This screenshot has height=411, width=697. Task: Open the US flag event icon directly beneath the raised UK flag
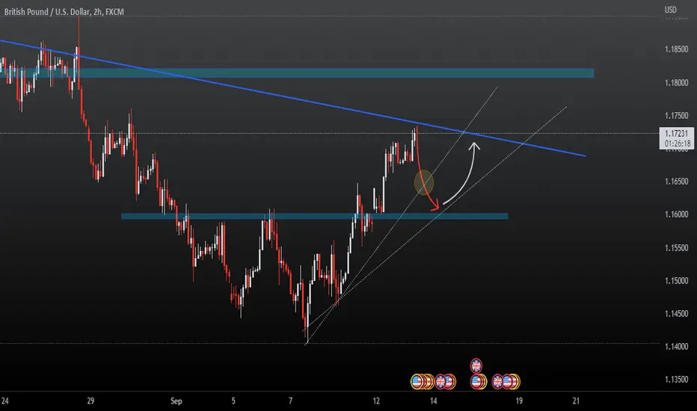click(x=476, y=381)
